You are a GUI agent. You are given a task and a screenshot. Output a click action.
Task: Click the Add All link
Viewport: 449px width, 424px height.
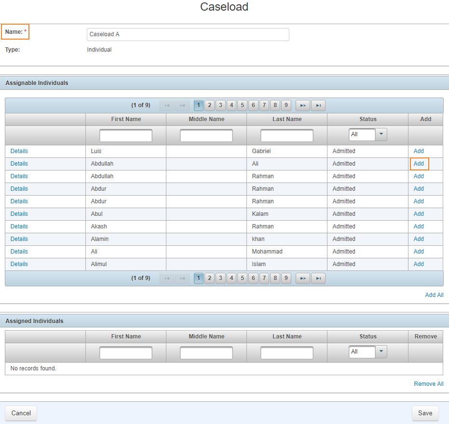(434, 295)
